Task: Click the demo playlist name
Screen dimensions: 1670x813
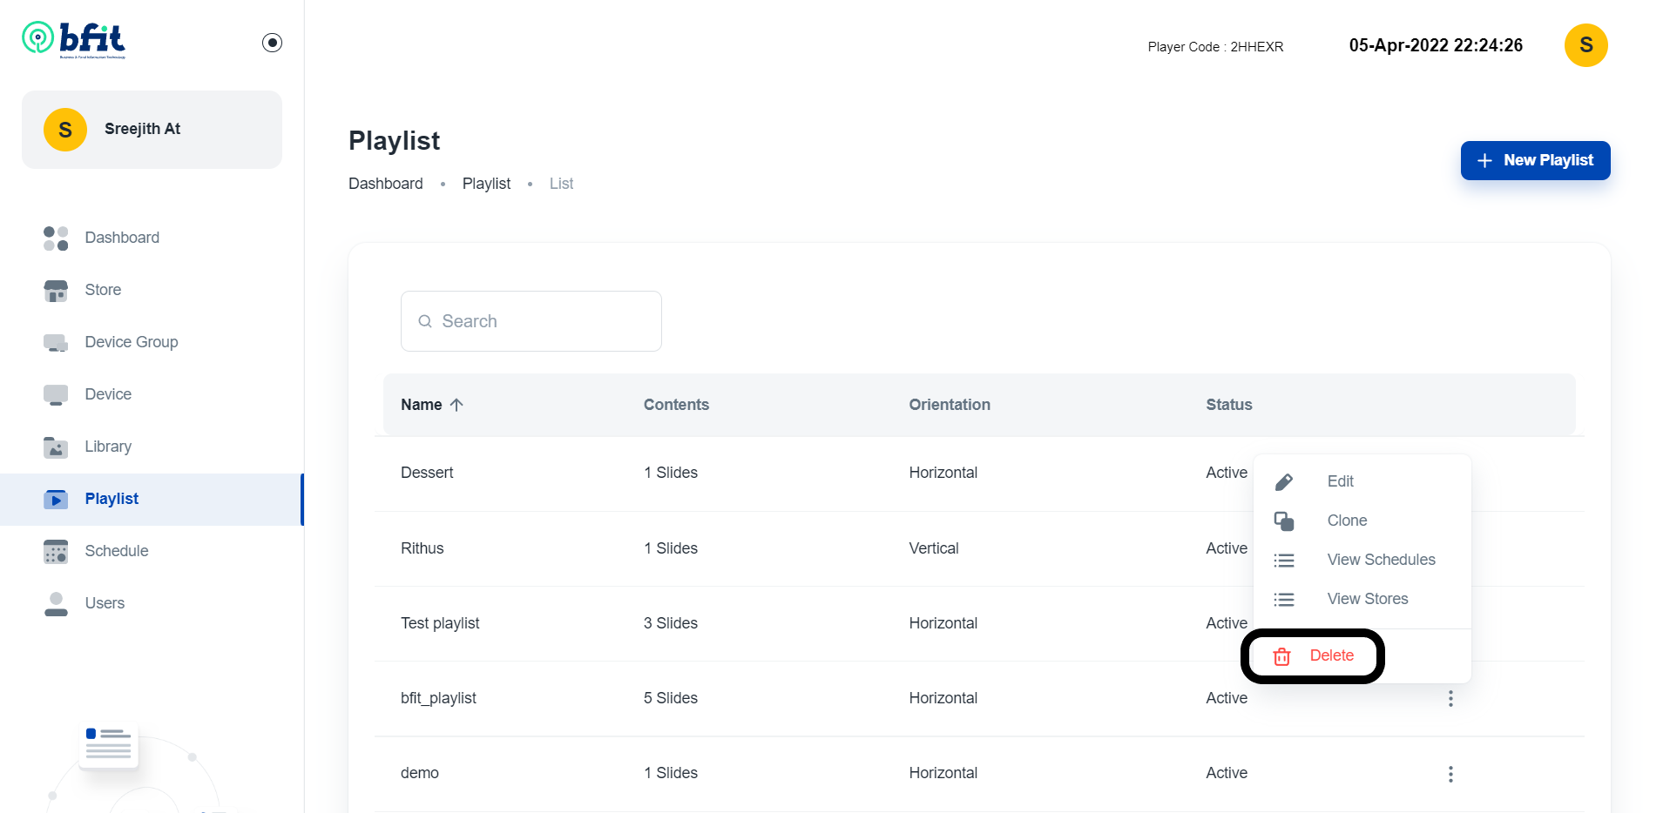Action: 420,773
